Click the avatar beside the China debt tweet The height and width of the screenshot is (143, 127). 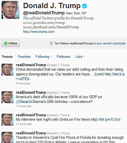click(x=7, y=69)
